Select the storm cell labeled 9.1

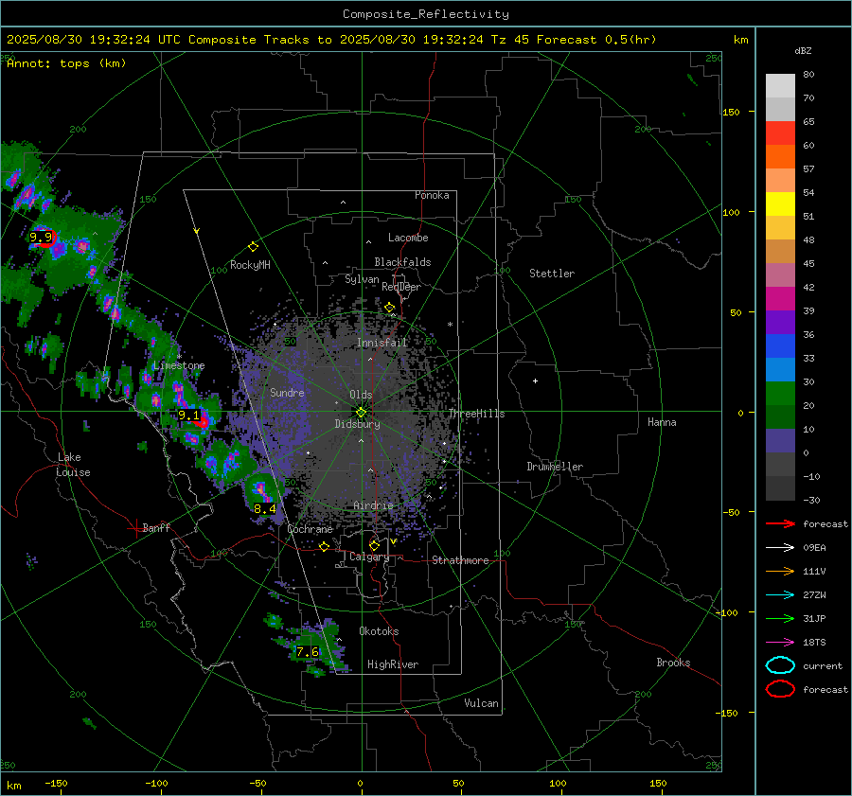tap(189, 416)
